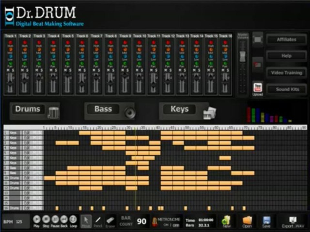This screenshot has height=232, width=310.
Task: Turn the metronome ON
Action: pos(166,225)
